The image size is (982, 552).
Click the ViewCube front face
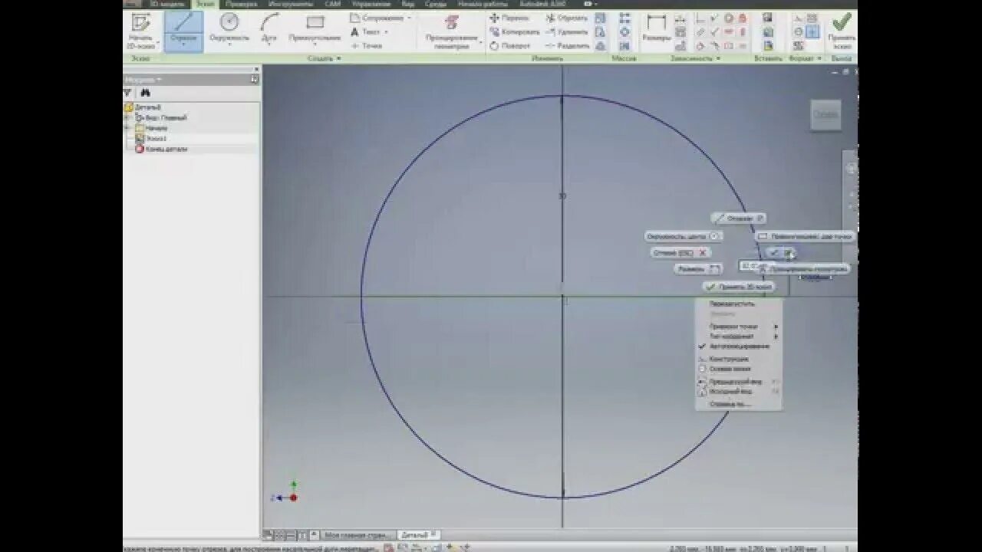point(825,114)
